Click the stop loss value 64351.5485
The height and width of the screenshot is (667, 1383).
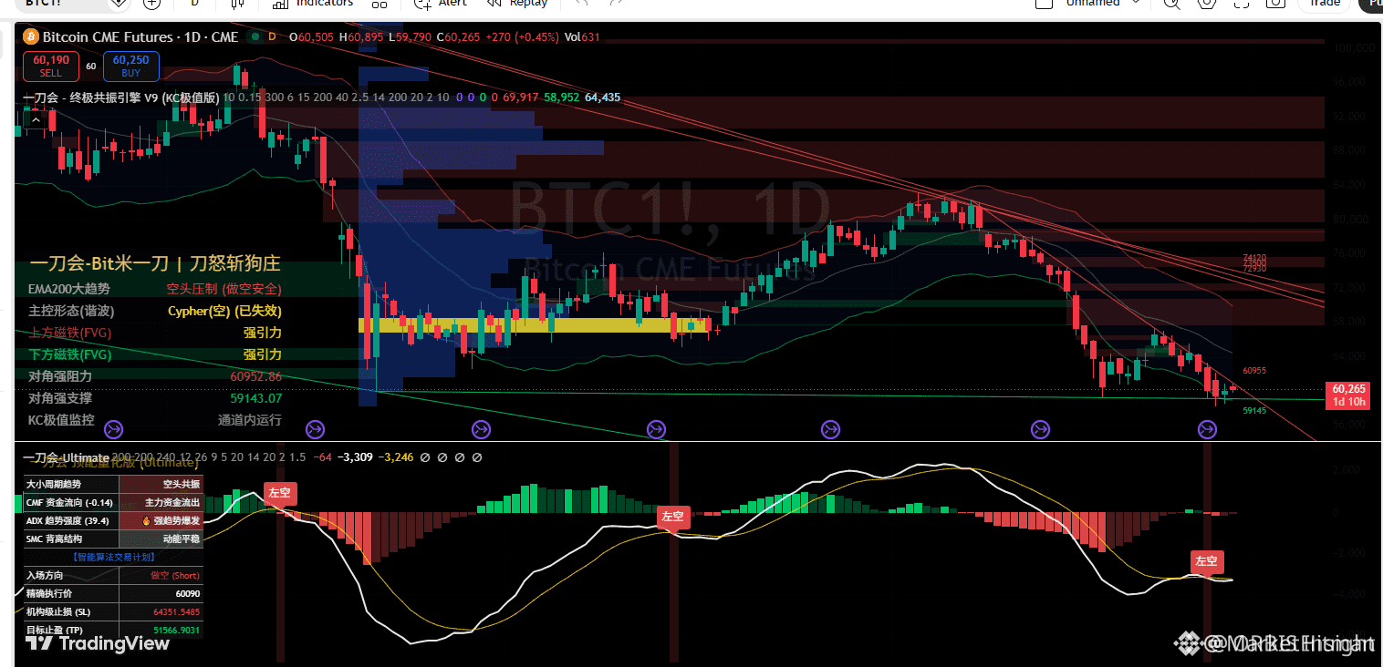click(176, 611)
